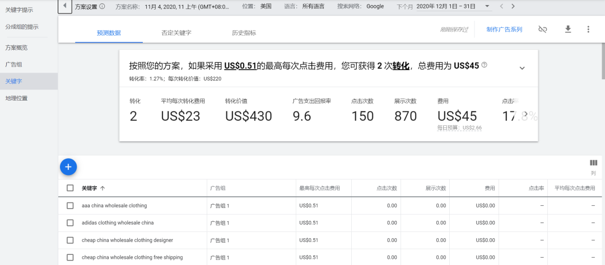The width and height of the screenshot is (605, 265).
Task: Go to the next date period arrow
Action: (513, 6)
